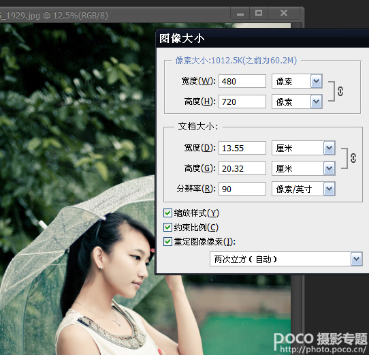This screenshot has height=355, width=369.
Task: Open the document height unit dropdown (厘米)
Action: (304, 168)
